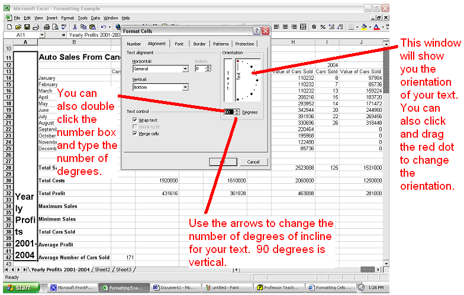The image size is (464, 295).
Task: Click the Save floppy disk icon
Action: (27, 27)
